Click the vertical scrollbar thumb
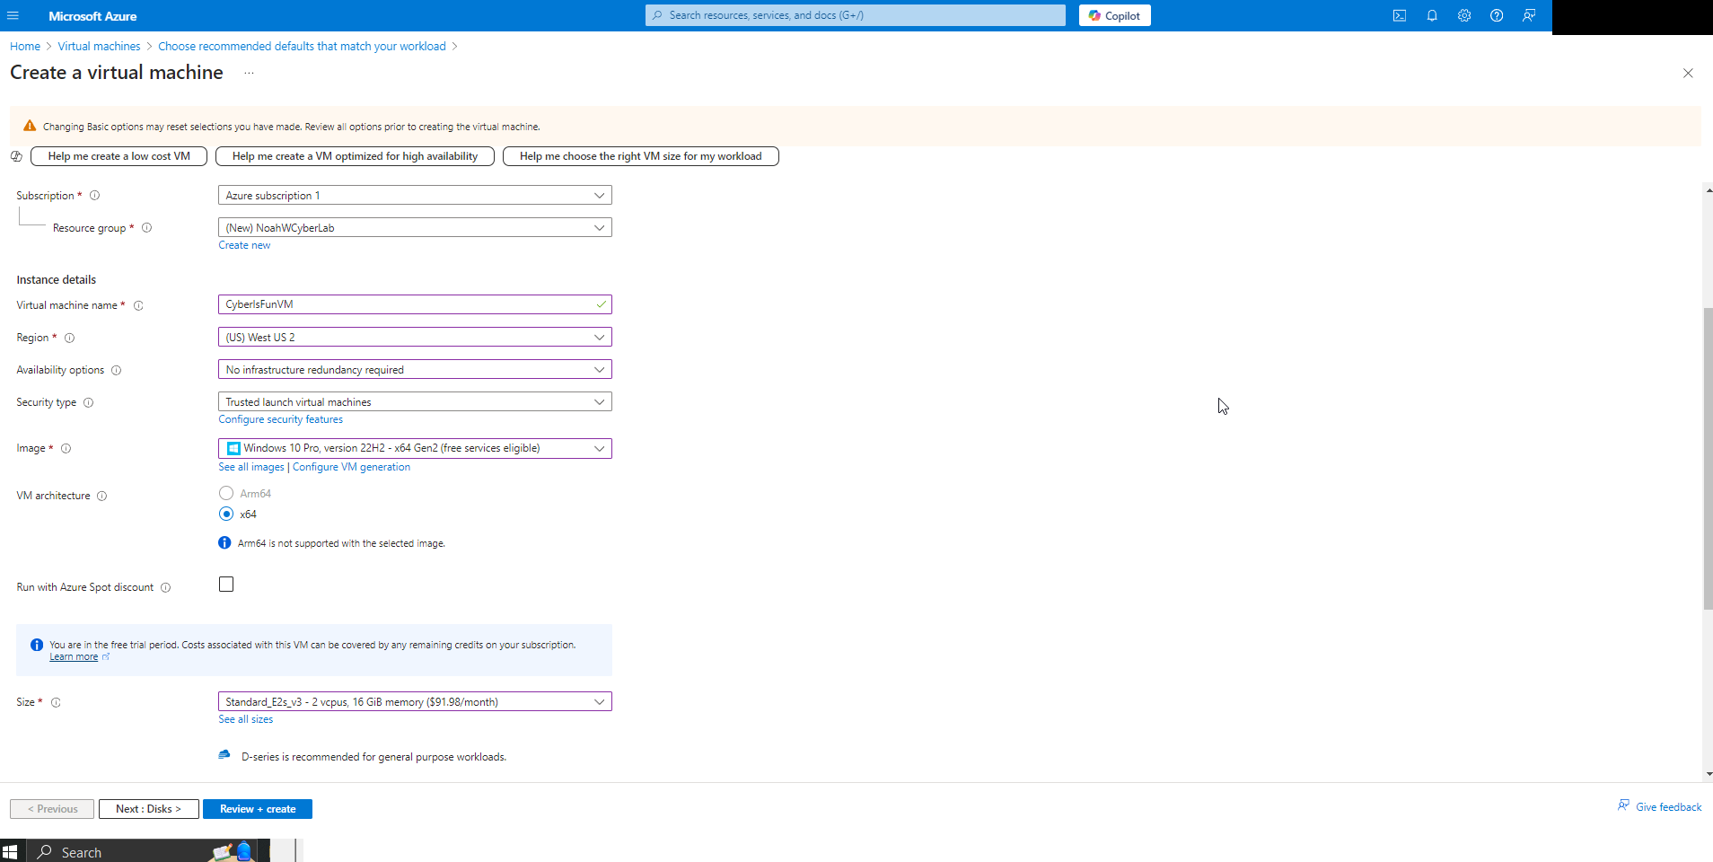 pyautogui.click(x=1708, y=458)
